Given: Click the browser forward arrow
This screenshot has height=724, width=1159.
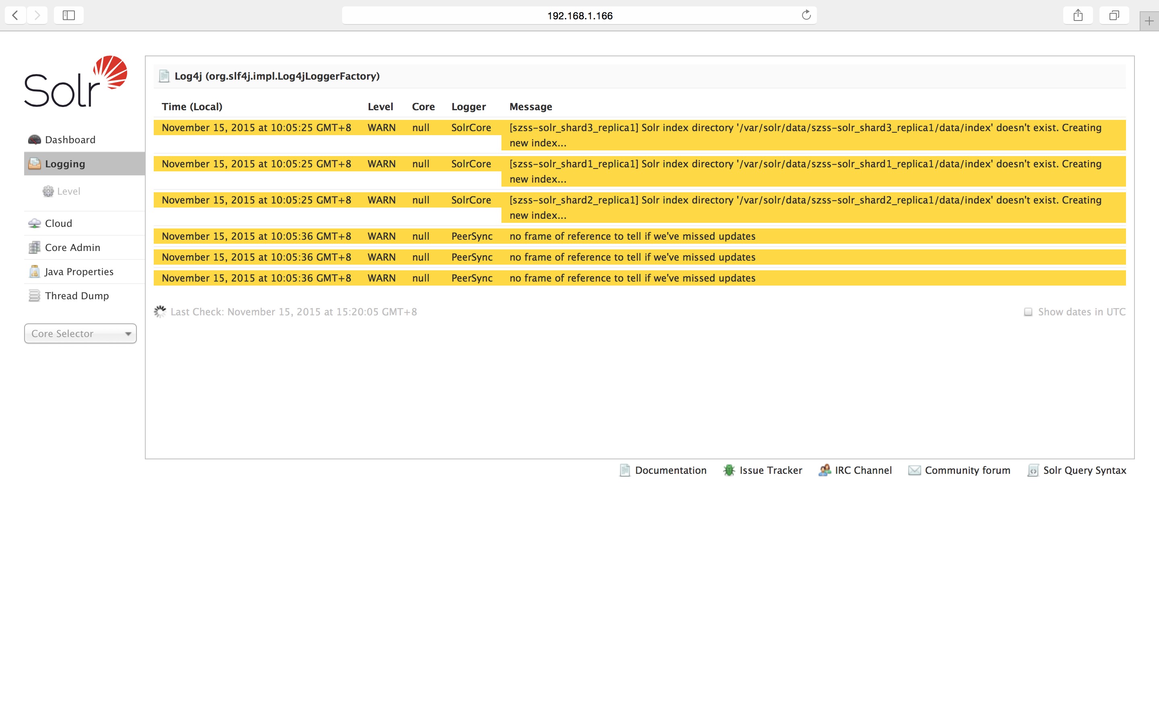Looking at the screenshot, I should 37,15.
